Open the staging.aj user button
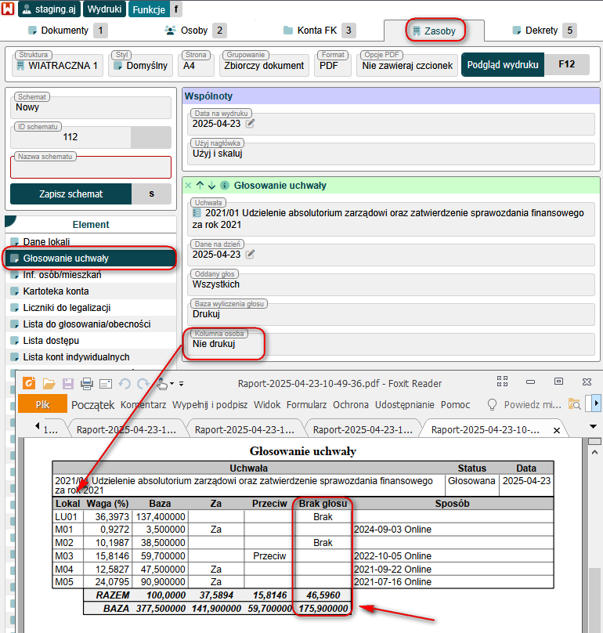The width and height of the screenshot is (603, 633). coord(49,9)
